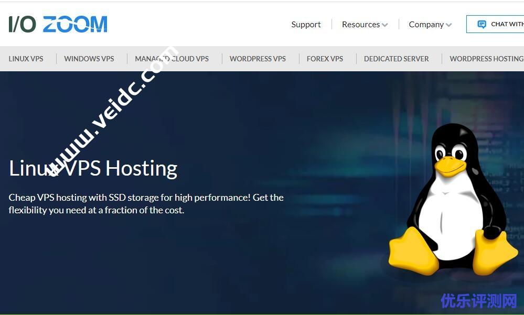Screen dimensions: 524x315
Task: Open the WINDOWS VPS tab
Action: pos(89,59)
